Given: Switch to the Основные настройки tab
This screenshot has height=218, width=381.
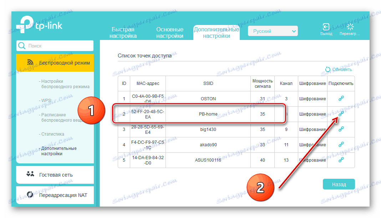Looking at the screenshot, I should (x=170, y=32).
